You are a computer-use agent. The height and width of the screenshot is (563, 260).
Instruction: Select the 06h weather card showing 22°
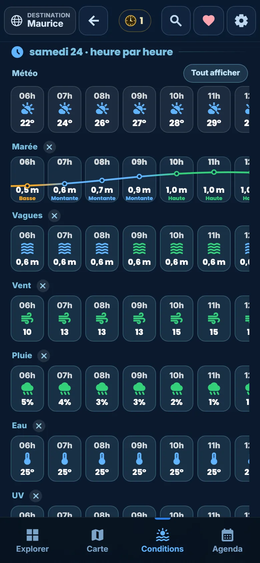click(27, 109)
